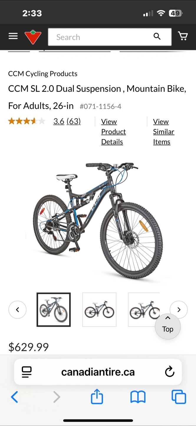Open View Similar Items link
The width and height of the screenshot is (196, 426).
(x=164, y=132)
